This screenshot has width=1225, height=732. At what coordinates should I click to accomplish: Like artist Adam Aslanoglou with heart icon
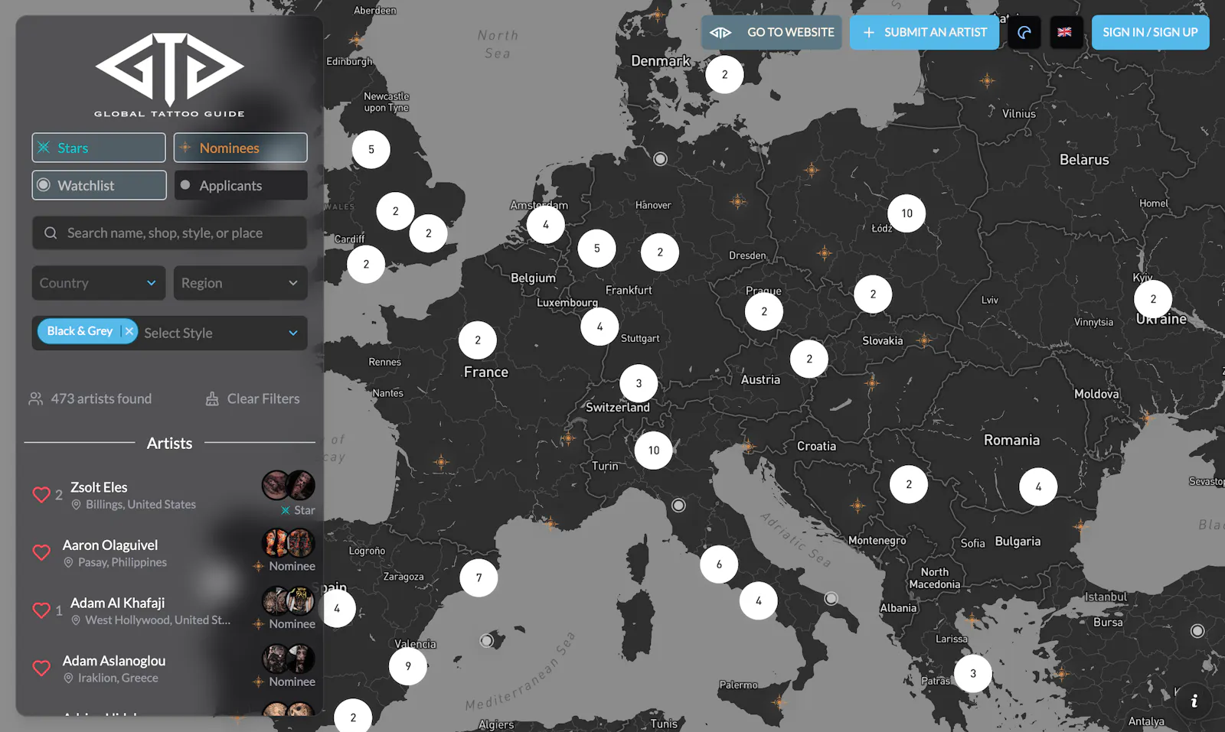41,668
